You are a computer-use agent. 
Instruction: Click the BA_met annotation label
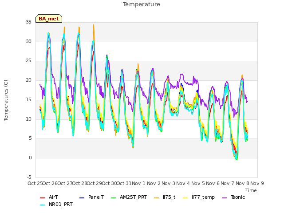(49, 19)
